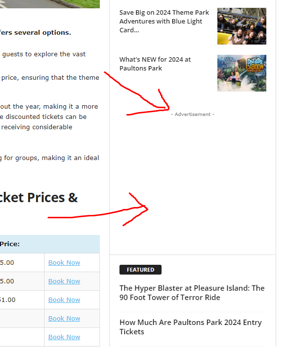Click the 'cket Prices &' heading
Screen dimensions: 282x347
[39, 197]
